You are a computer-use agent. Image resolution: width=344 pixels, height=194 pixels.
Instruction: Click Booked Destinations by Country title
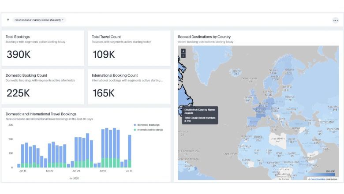click(204, 37)
